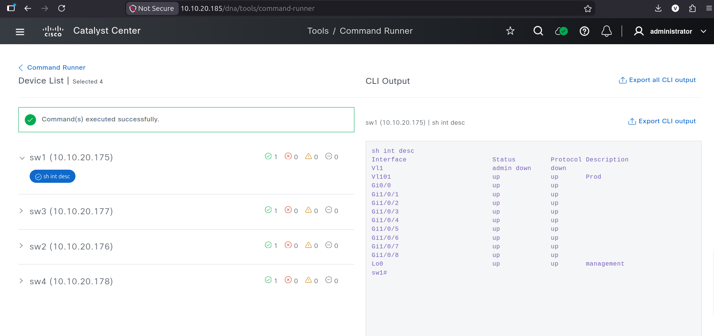Click 'sw1 (10.10.20.175) | sh int desc' output heading
Screen dimensions: 714x336
[x=415, y=122]
